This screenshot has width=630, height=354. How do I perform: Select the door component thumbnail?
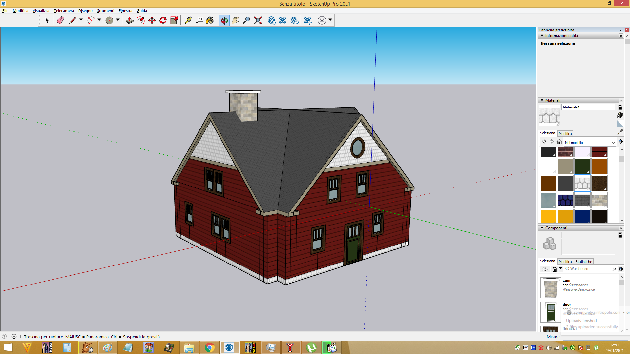[x=551, y=312]
